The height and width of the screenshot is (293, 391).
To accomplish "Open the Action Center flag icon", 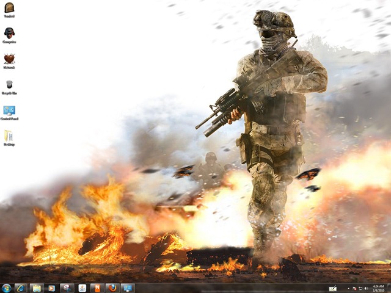I will pos(354,289).
